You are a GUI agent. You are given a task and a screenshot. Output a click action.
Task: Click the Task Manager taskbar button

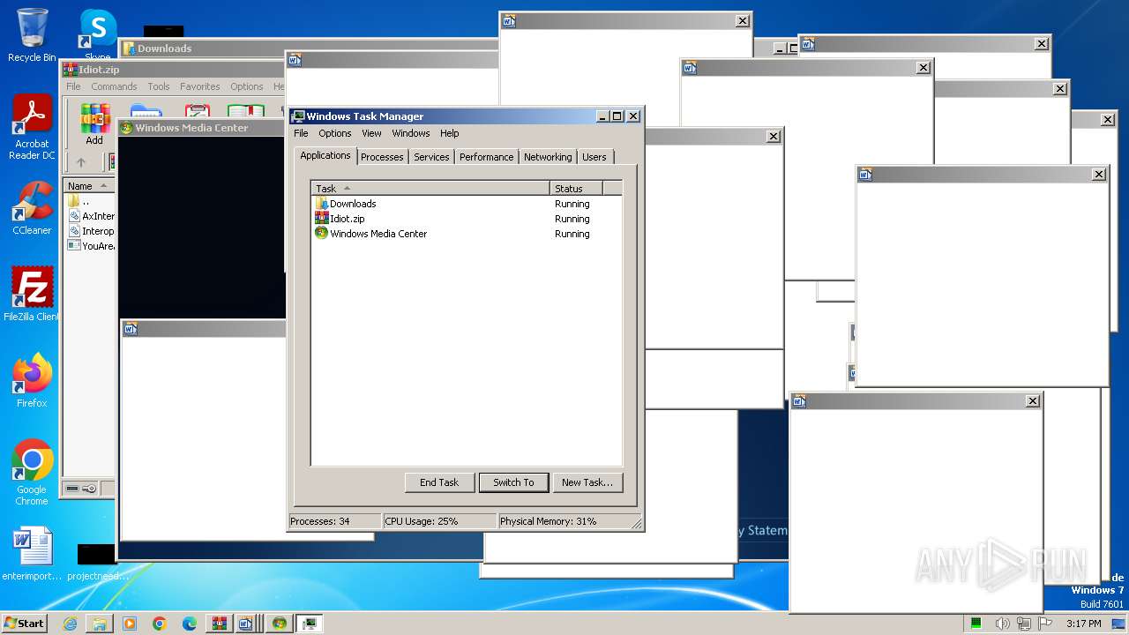tap(309, 624)
